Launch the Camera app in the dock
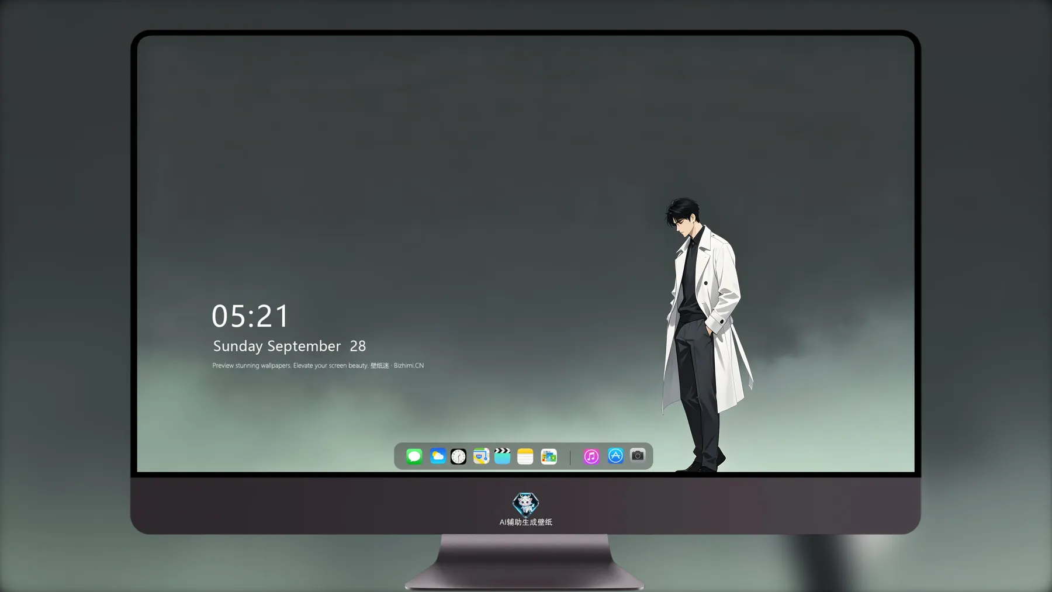1052x592 pixels. (638, 455)
